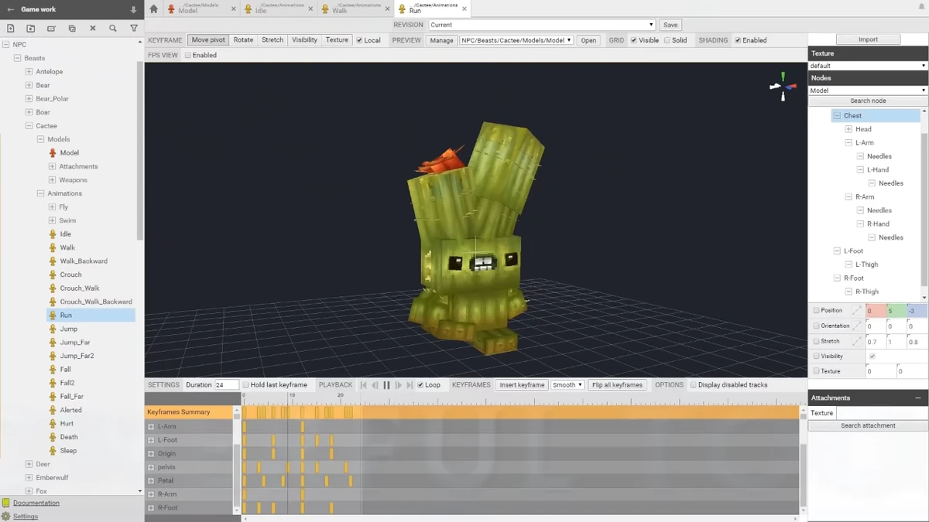Viewport: 929px width, 522px height.
Task: Check Display disabled tracks option
Action: (691, 384)
